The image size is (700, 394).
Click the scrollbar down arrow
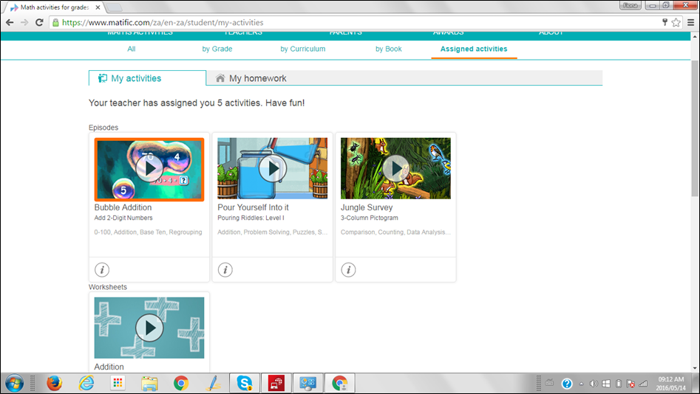pyautogui.click(x=695, y=369)
